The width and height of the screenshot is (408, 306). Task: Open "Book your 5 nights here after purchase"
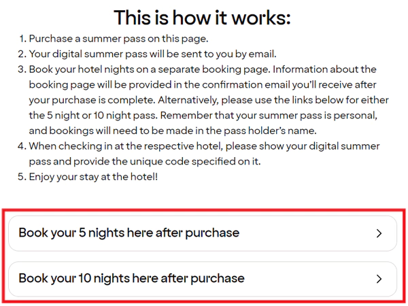129,233
